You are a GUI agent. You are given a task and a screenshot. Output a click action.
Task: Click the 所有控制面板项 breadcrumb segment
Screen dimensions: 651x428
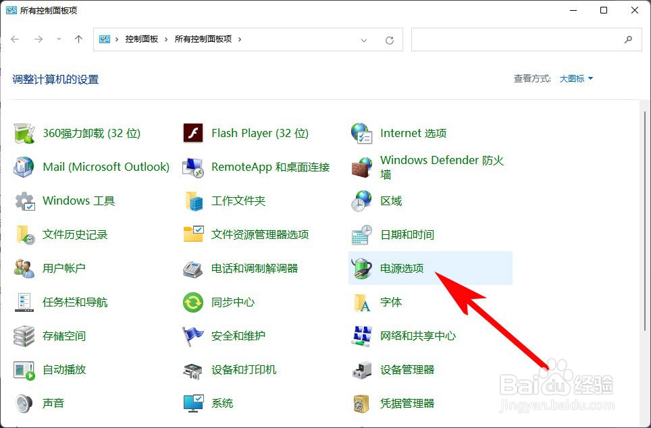(203, 39)
